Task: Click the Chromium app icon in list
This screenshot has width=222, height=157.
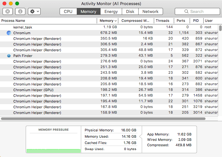Action: pyautogui.click(x=9, y=33)
